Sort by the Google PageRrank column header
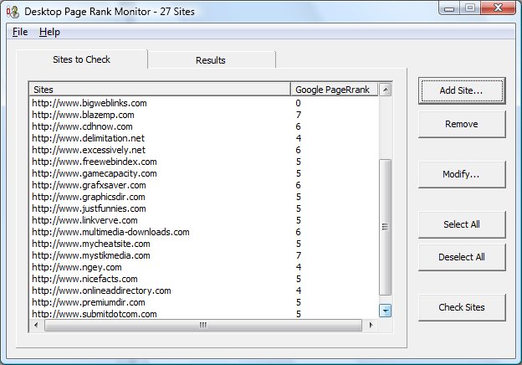The image size is (522, 365). click(x=335, y=90)
